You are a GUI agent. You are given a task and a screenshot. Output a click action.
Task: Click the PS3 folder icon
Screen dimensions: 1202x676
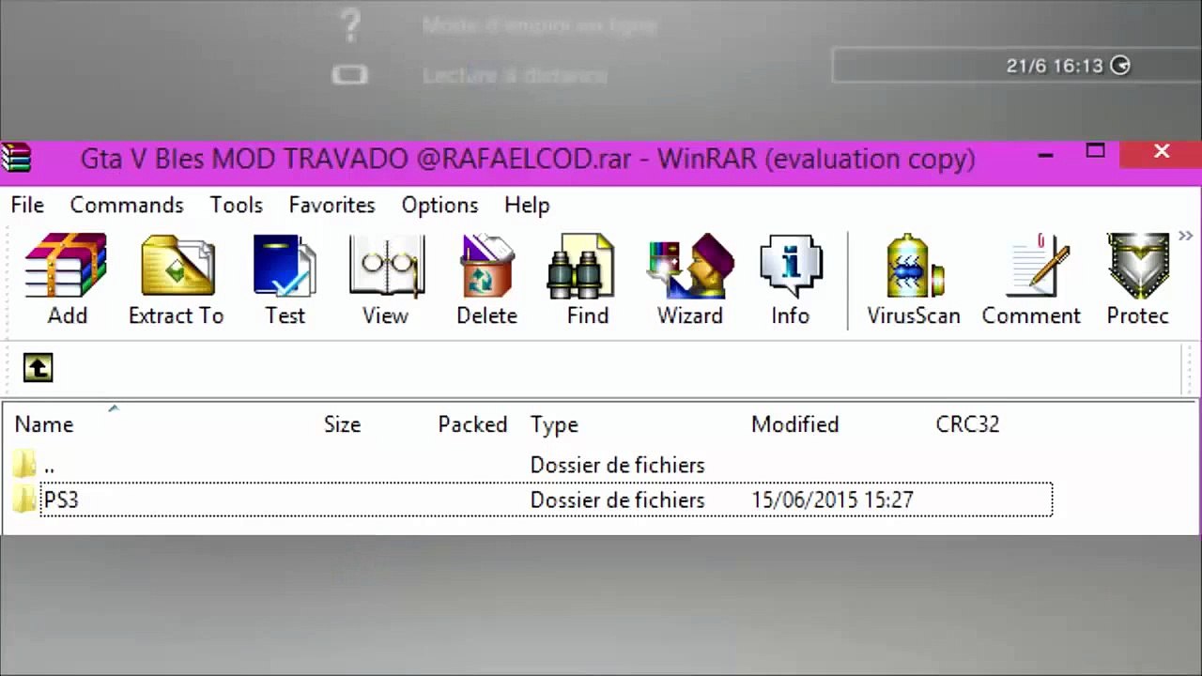(24, 499)
